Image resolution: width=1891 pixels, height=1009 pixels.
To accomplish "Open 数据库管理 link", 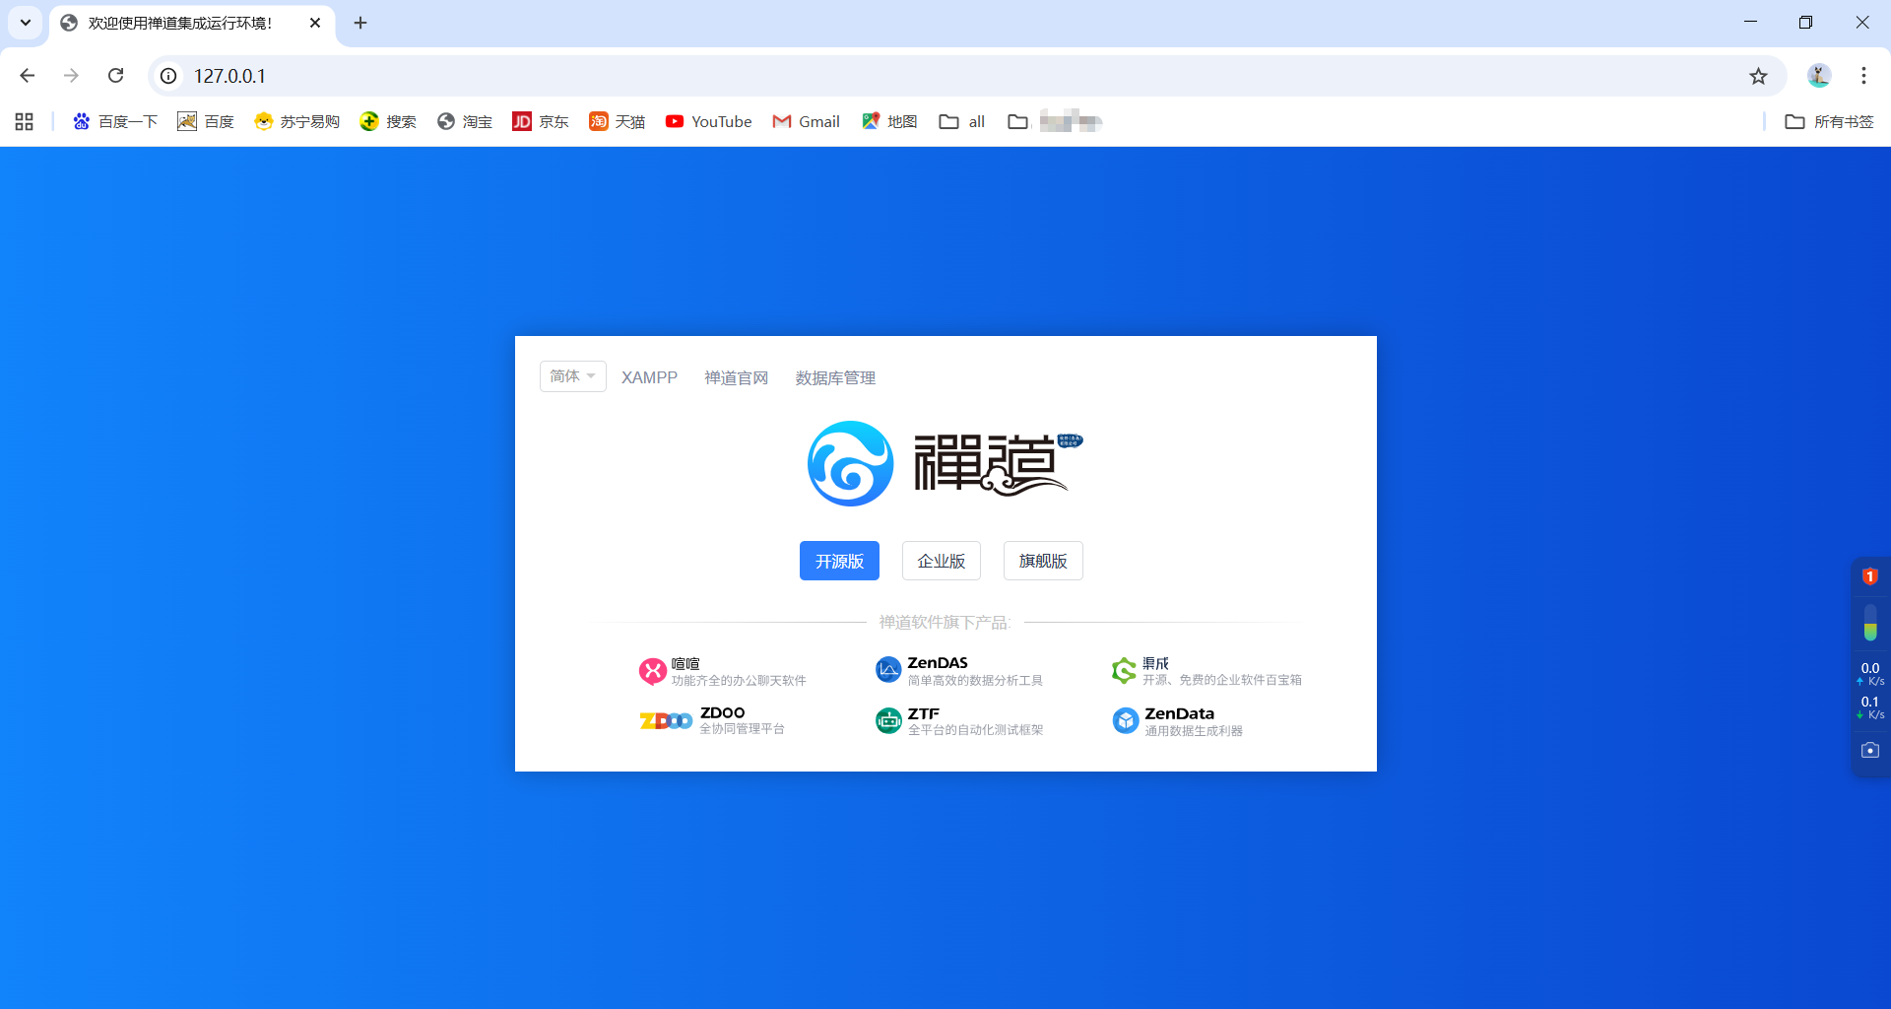I will click(835, 377).
